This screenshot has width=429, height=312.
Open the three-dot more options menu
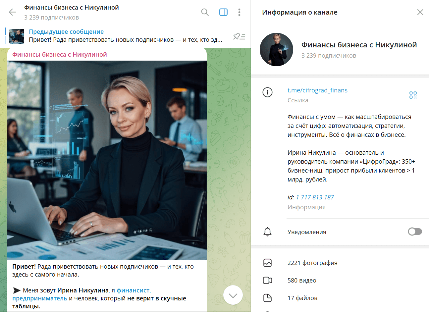(239, 12)
